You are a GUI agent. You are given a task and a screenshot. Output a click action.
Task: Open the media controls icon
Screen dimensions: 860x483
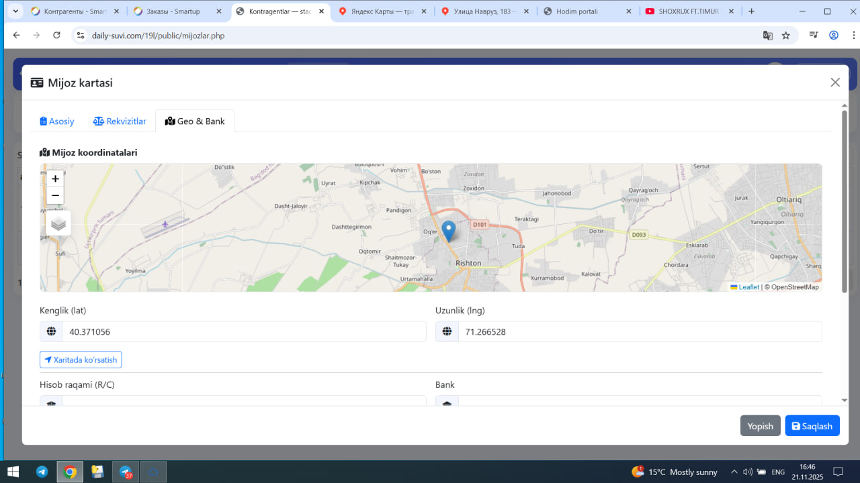pos(814,36)
